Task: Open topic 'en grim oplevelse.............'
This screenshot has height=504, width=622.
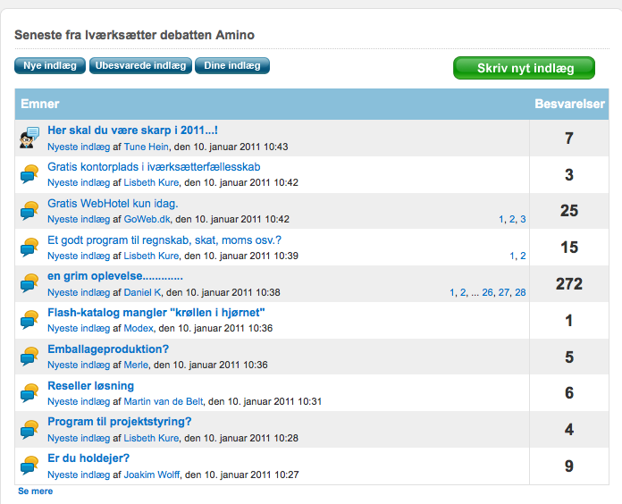Action: [115, 276]
